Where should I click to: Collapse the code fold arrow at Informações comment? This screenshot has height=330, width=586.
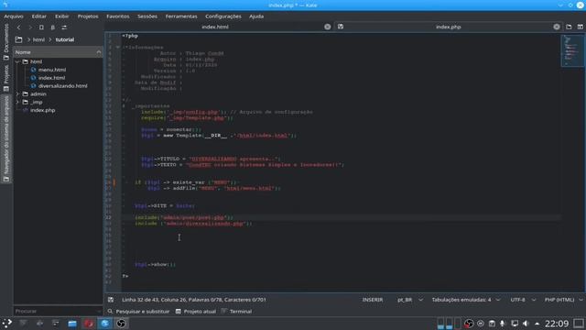(118, 48)
